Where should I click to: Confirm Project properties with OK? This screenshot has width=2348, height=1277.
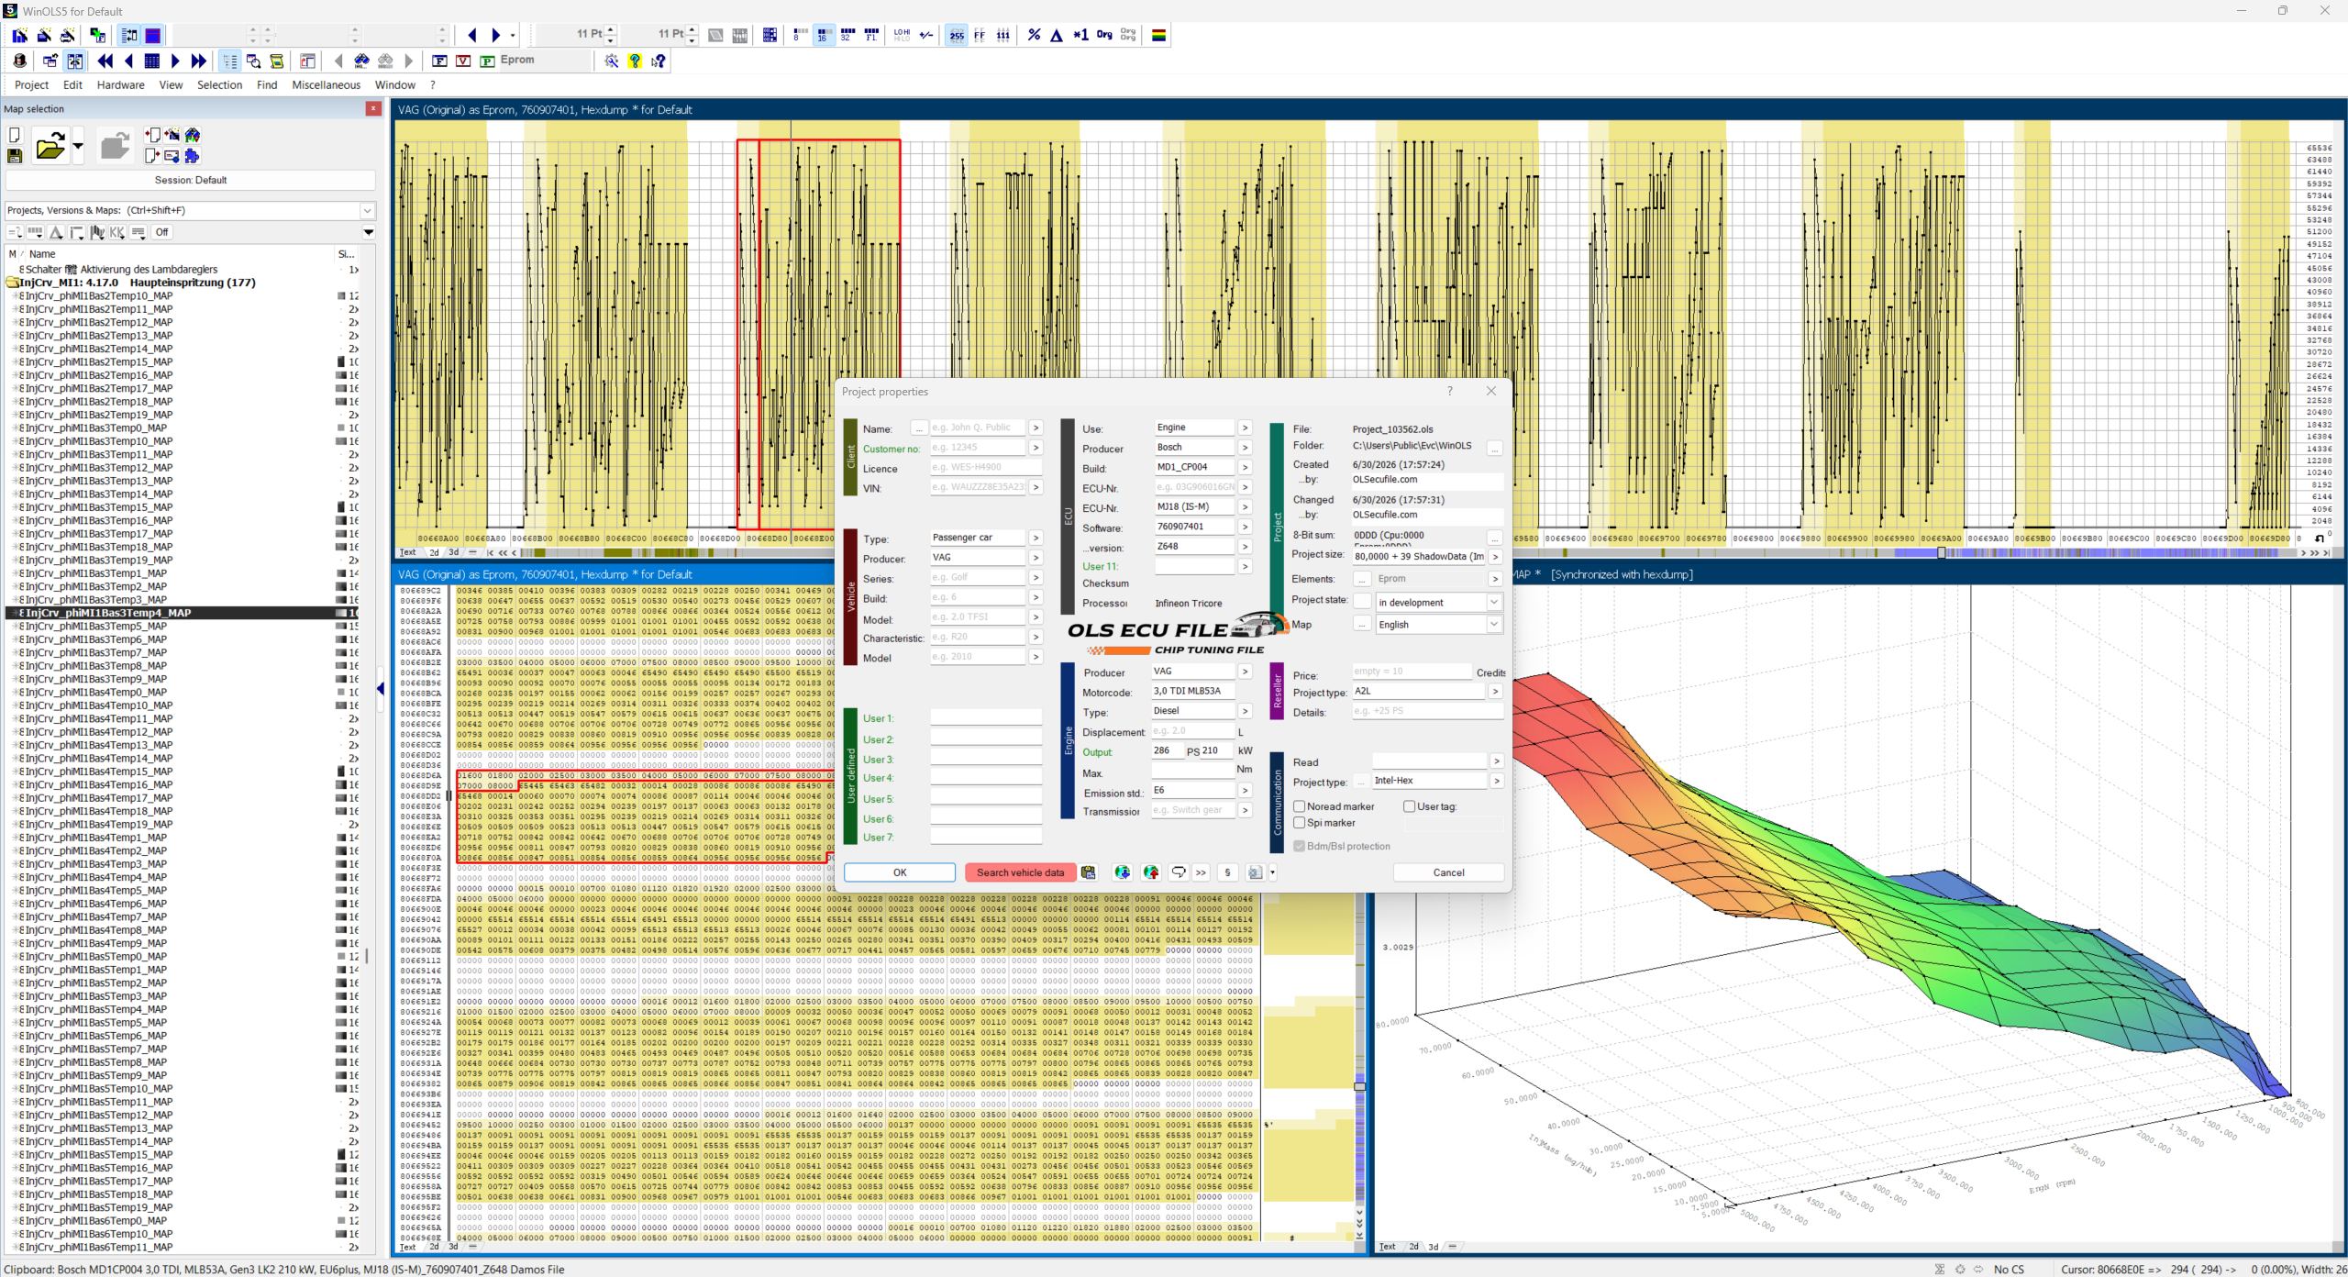point(899,872)
